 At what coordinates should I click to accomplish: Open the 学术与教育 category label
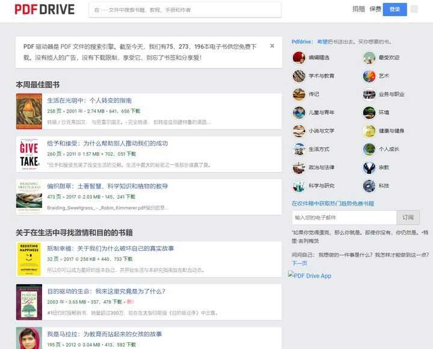321,76
